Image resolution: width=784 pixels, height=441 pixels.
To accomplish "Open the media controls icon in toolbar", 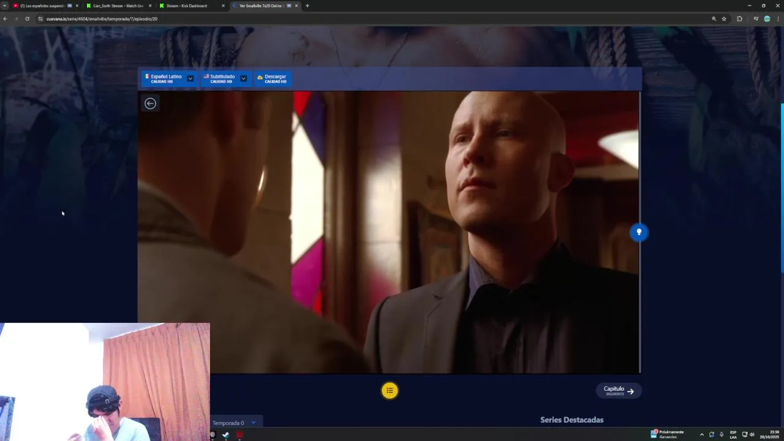I will [756, 19].
